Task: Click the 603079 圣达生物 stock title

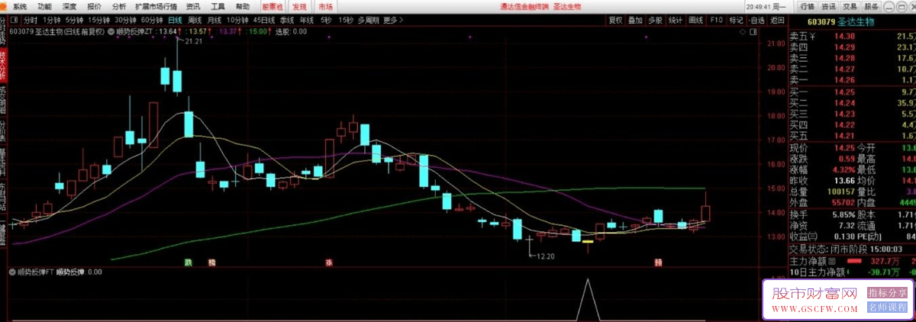Action: (841, 21)
